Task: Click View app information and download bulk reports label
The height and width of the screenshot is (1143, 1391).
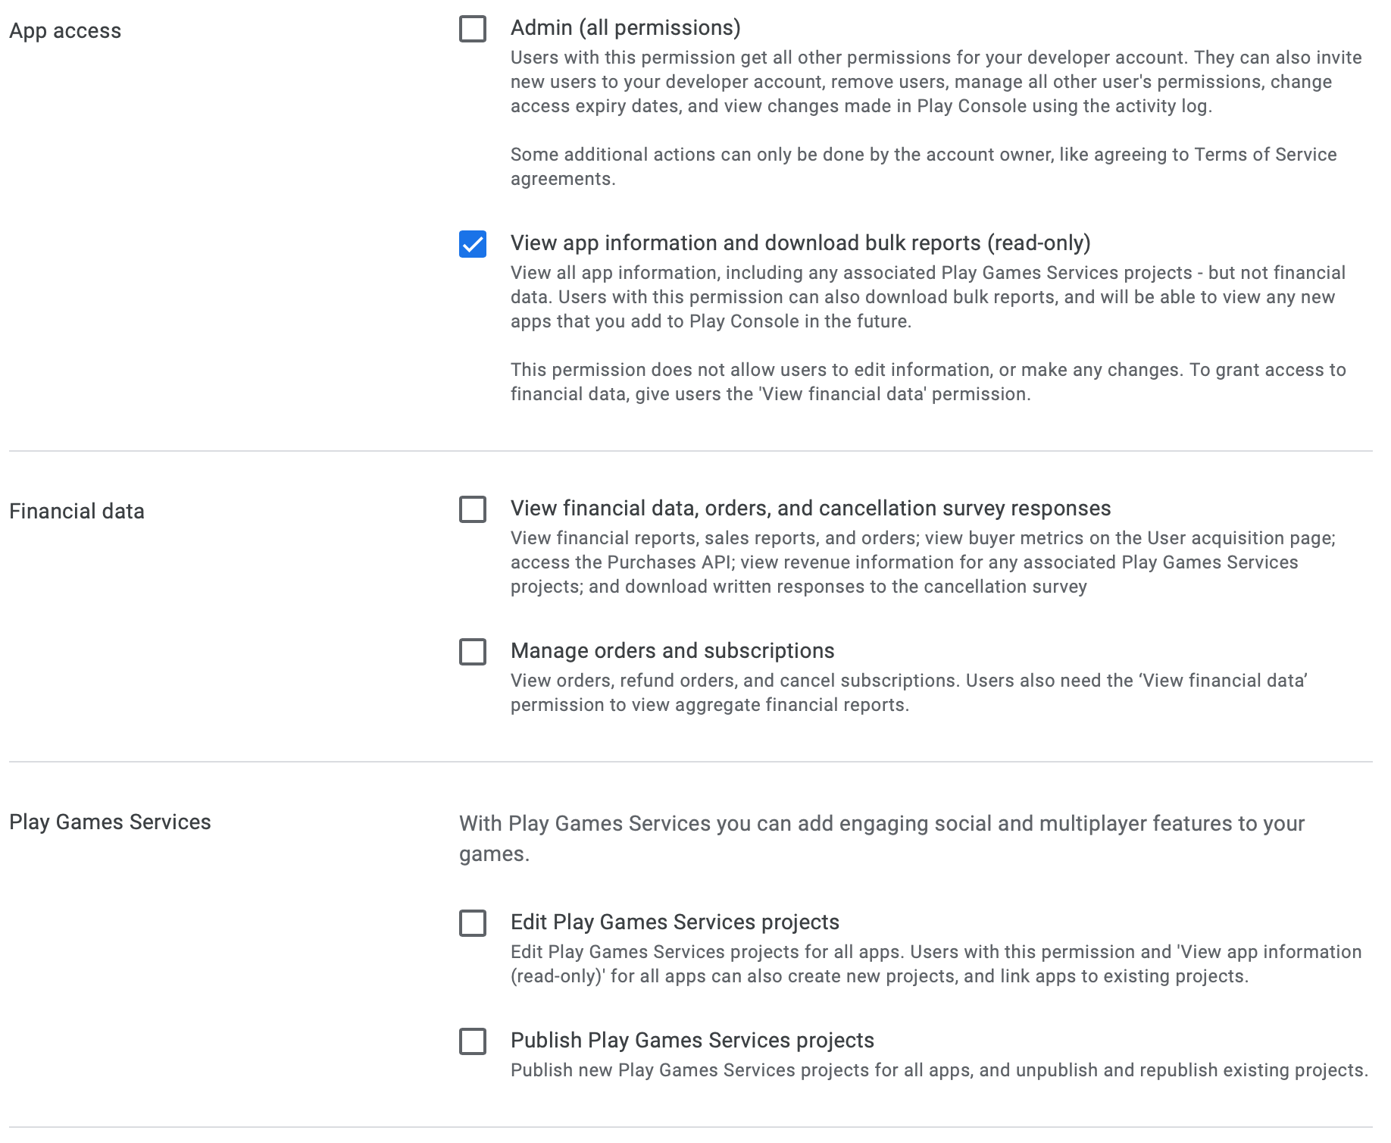Action: pyautogui.click(x=801, y=243)
